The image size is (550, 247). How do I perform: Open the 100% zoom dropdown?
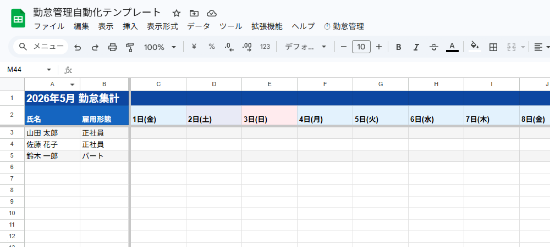pos(160,47)
